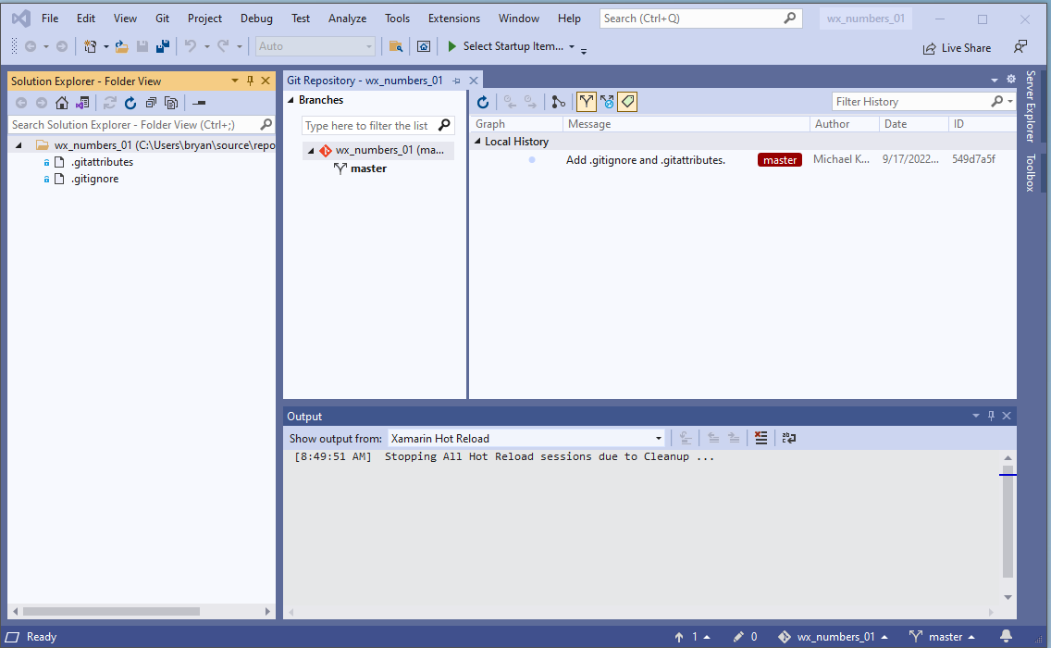Click the New Item toolbar icon

pos(90,46)
